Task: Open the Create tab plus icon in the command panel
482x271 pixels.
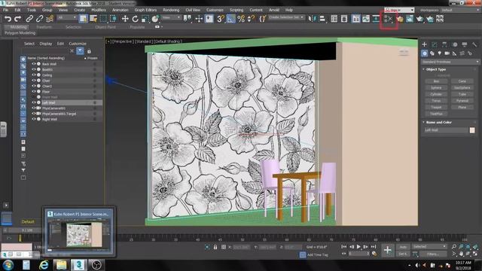Action: pos(424,44)
